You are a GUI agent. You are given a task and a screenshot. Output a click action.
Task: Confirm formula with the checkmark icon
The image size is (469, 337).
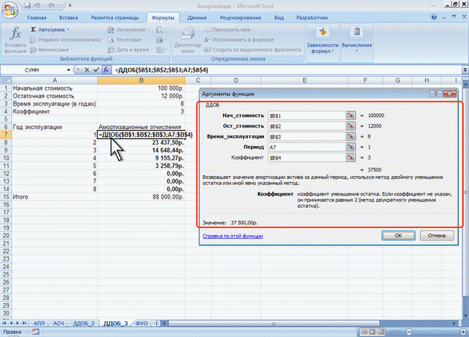point(96,70)
